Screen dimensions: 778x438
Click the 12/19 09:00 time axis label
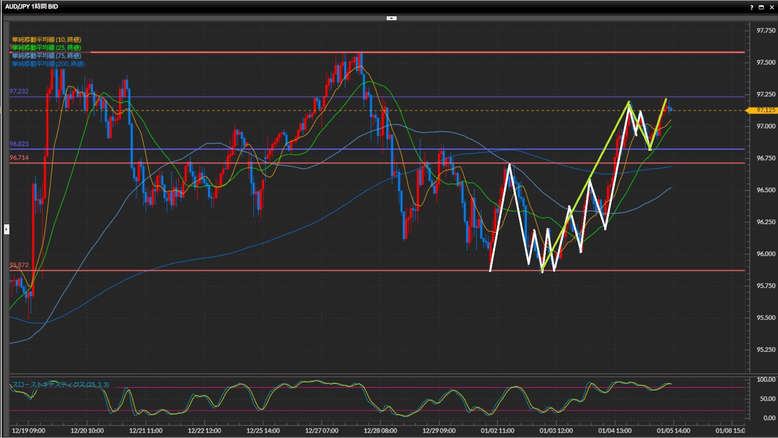(x=28, y=431)
